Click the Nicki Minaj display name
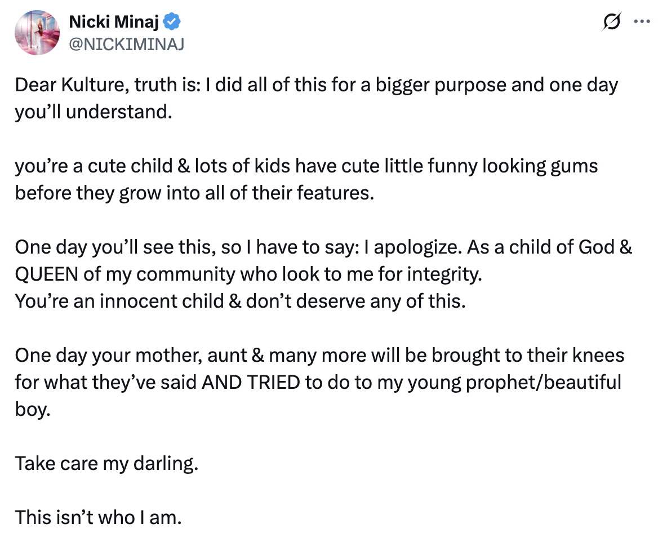The height and width of the screenshot is (541, 658). point(114,23)
